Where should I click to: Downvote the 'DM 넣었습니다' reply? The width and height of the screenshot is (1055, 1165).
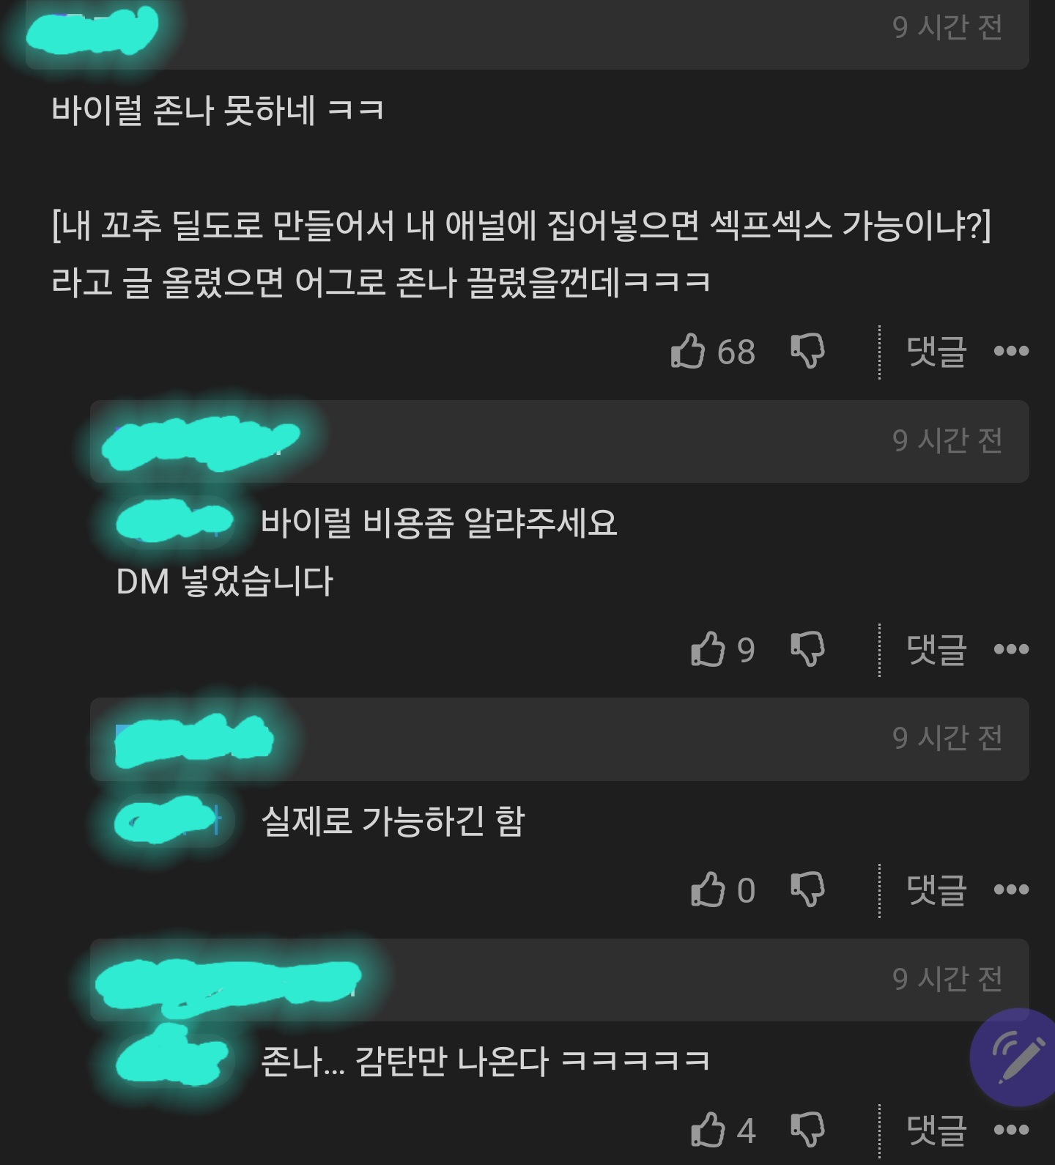tap(808, 649)
